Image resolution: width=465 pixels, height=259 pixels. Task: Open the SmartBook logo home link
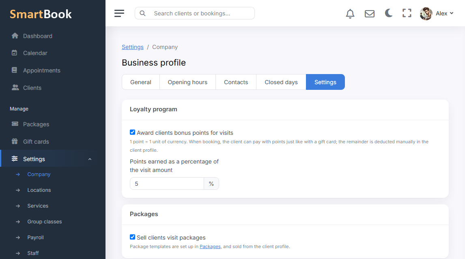pyautogui.click(x=41, y=14)
